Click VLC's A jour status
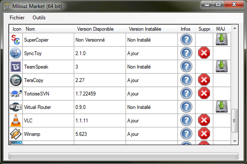 pyautogui.click(x=152, y=121)
